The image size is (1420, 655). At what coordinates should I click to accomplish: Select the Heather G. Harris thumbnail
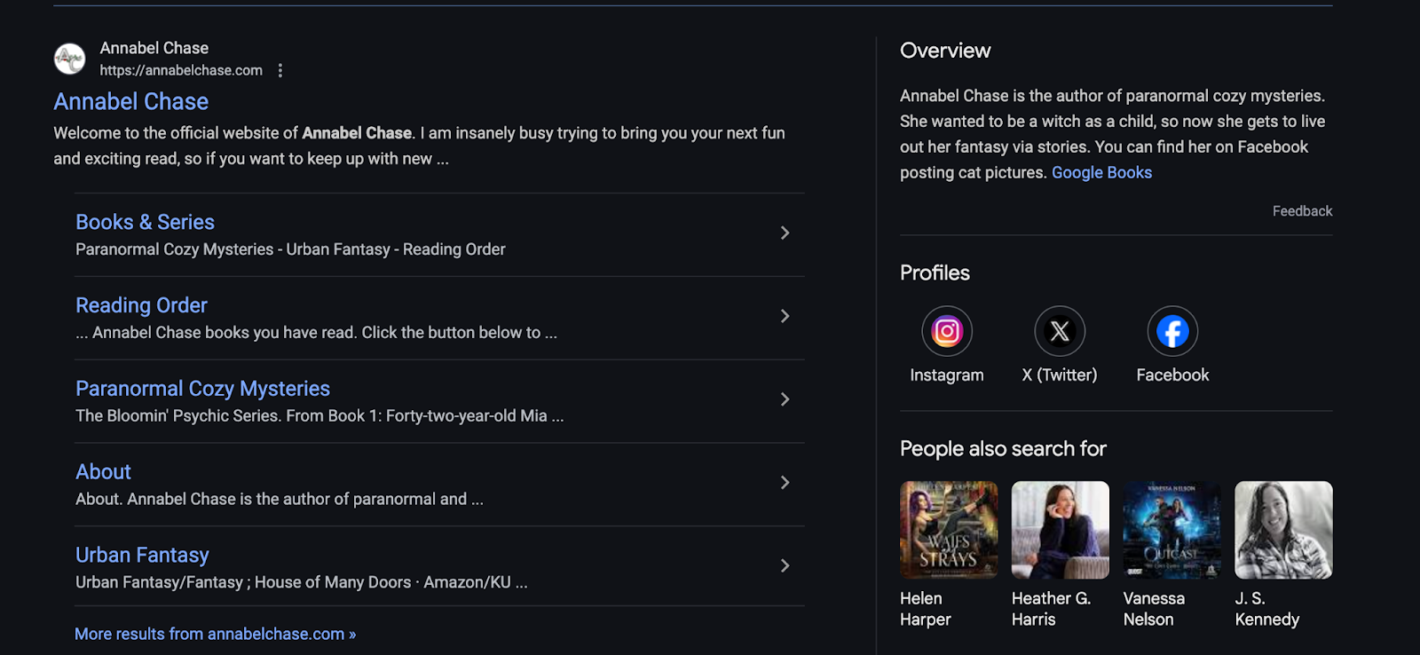point(1061,530)
